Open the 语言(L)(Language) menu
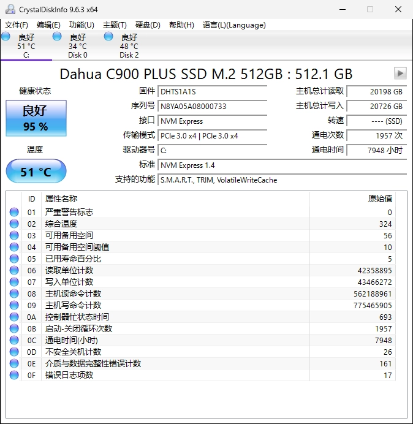Viewport: 413px width, 424px height. click(x=234, y=25)
